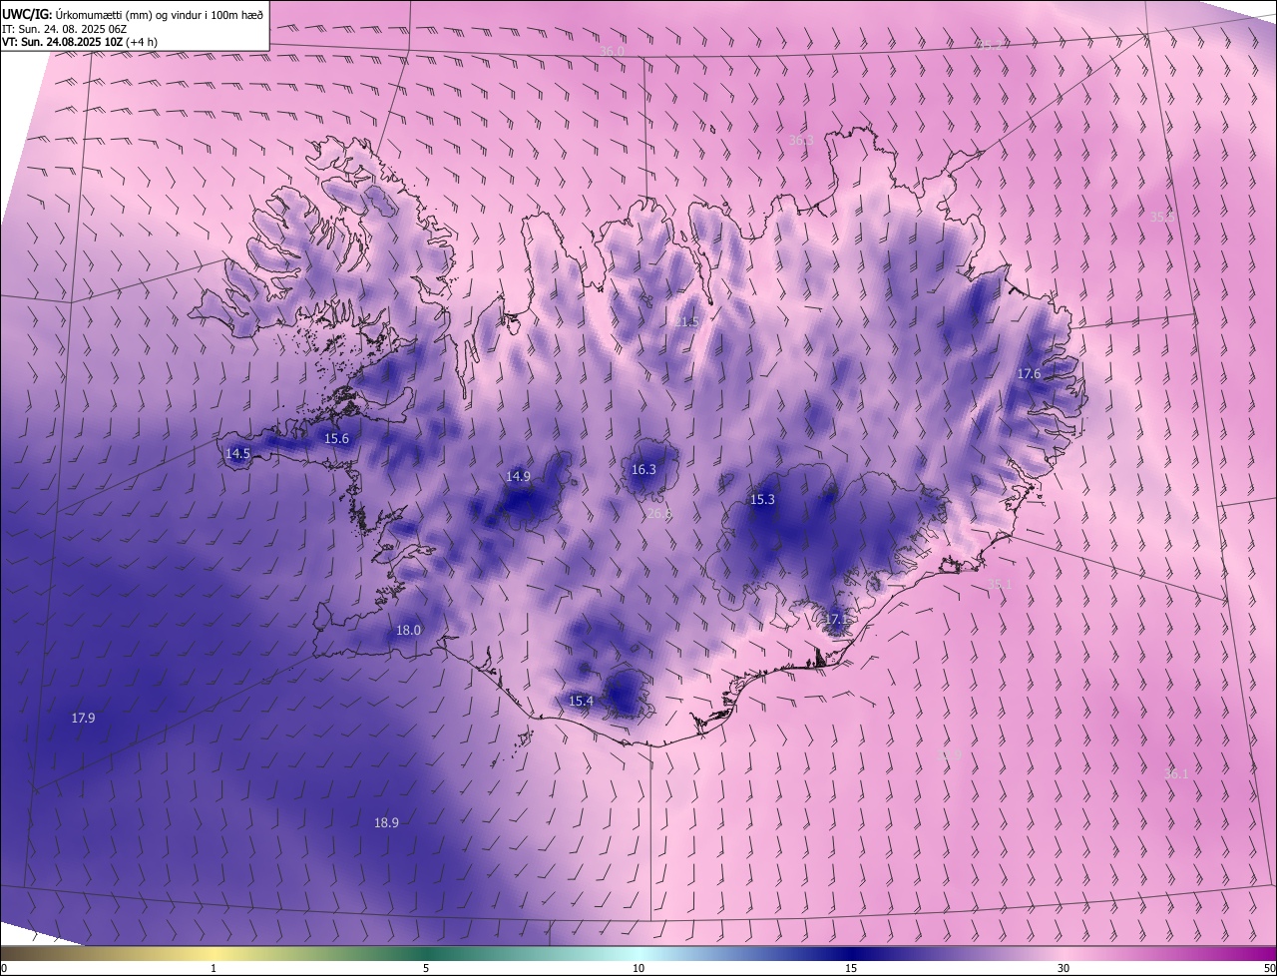1277x976 pixels.
Task: Click the 26.6 value label
Action: (659, 514)
